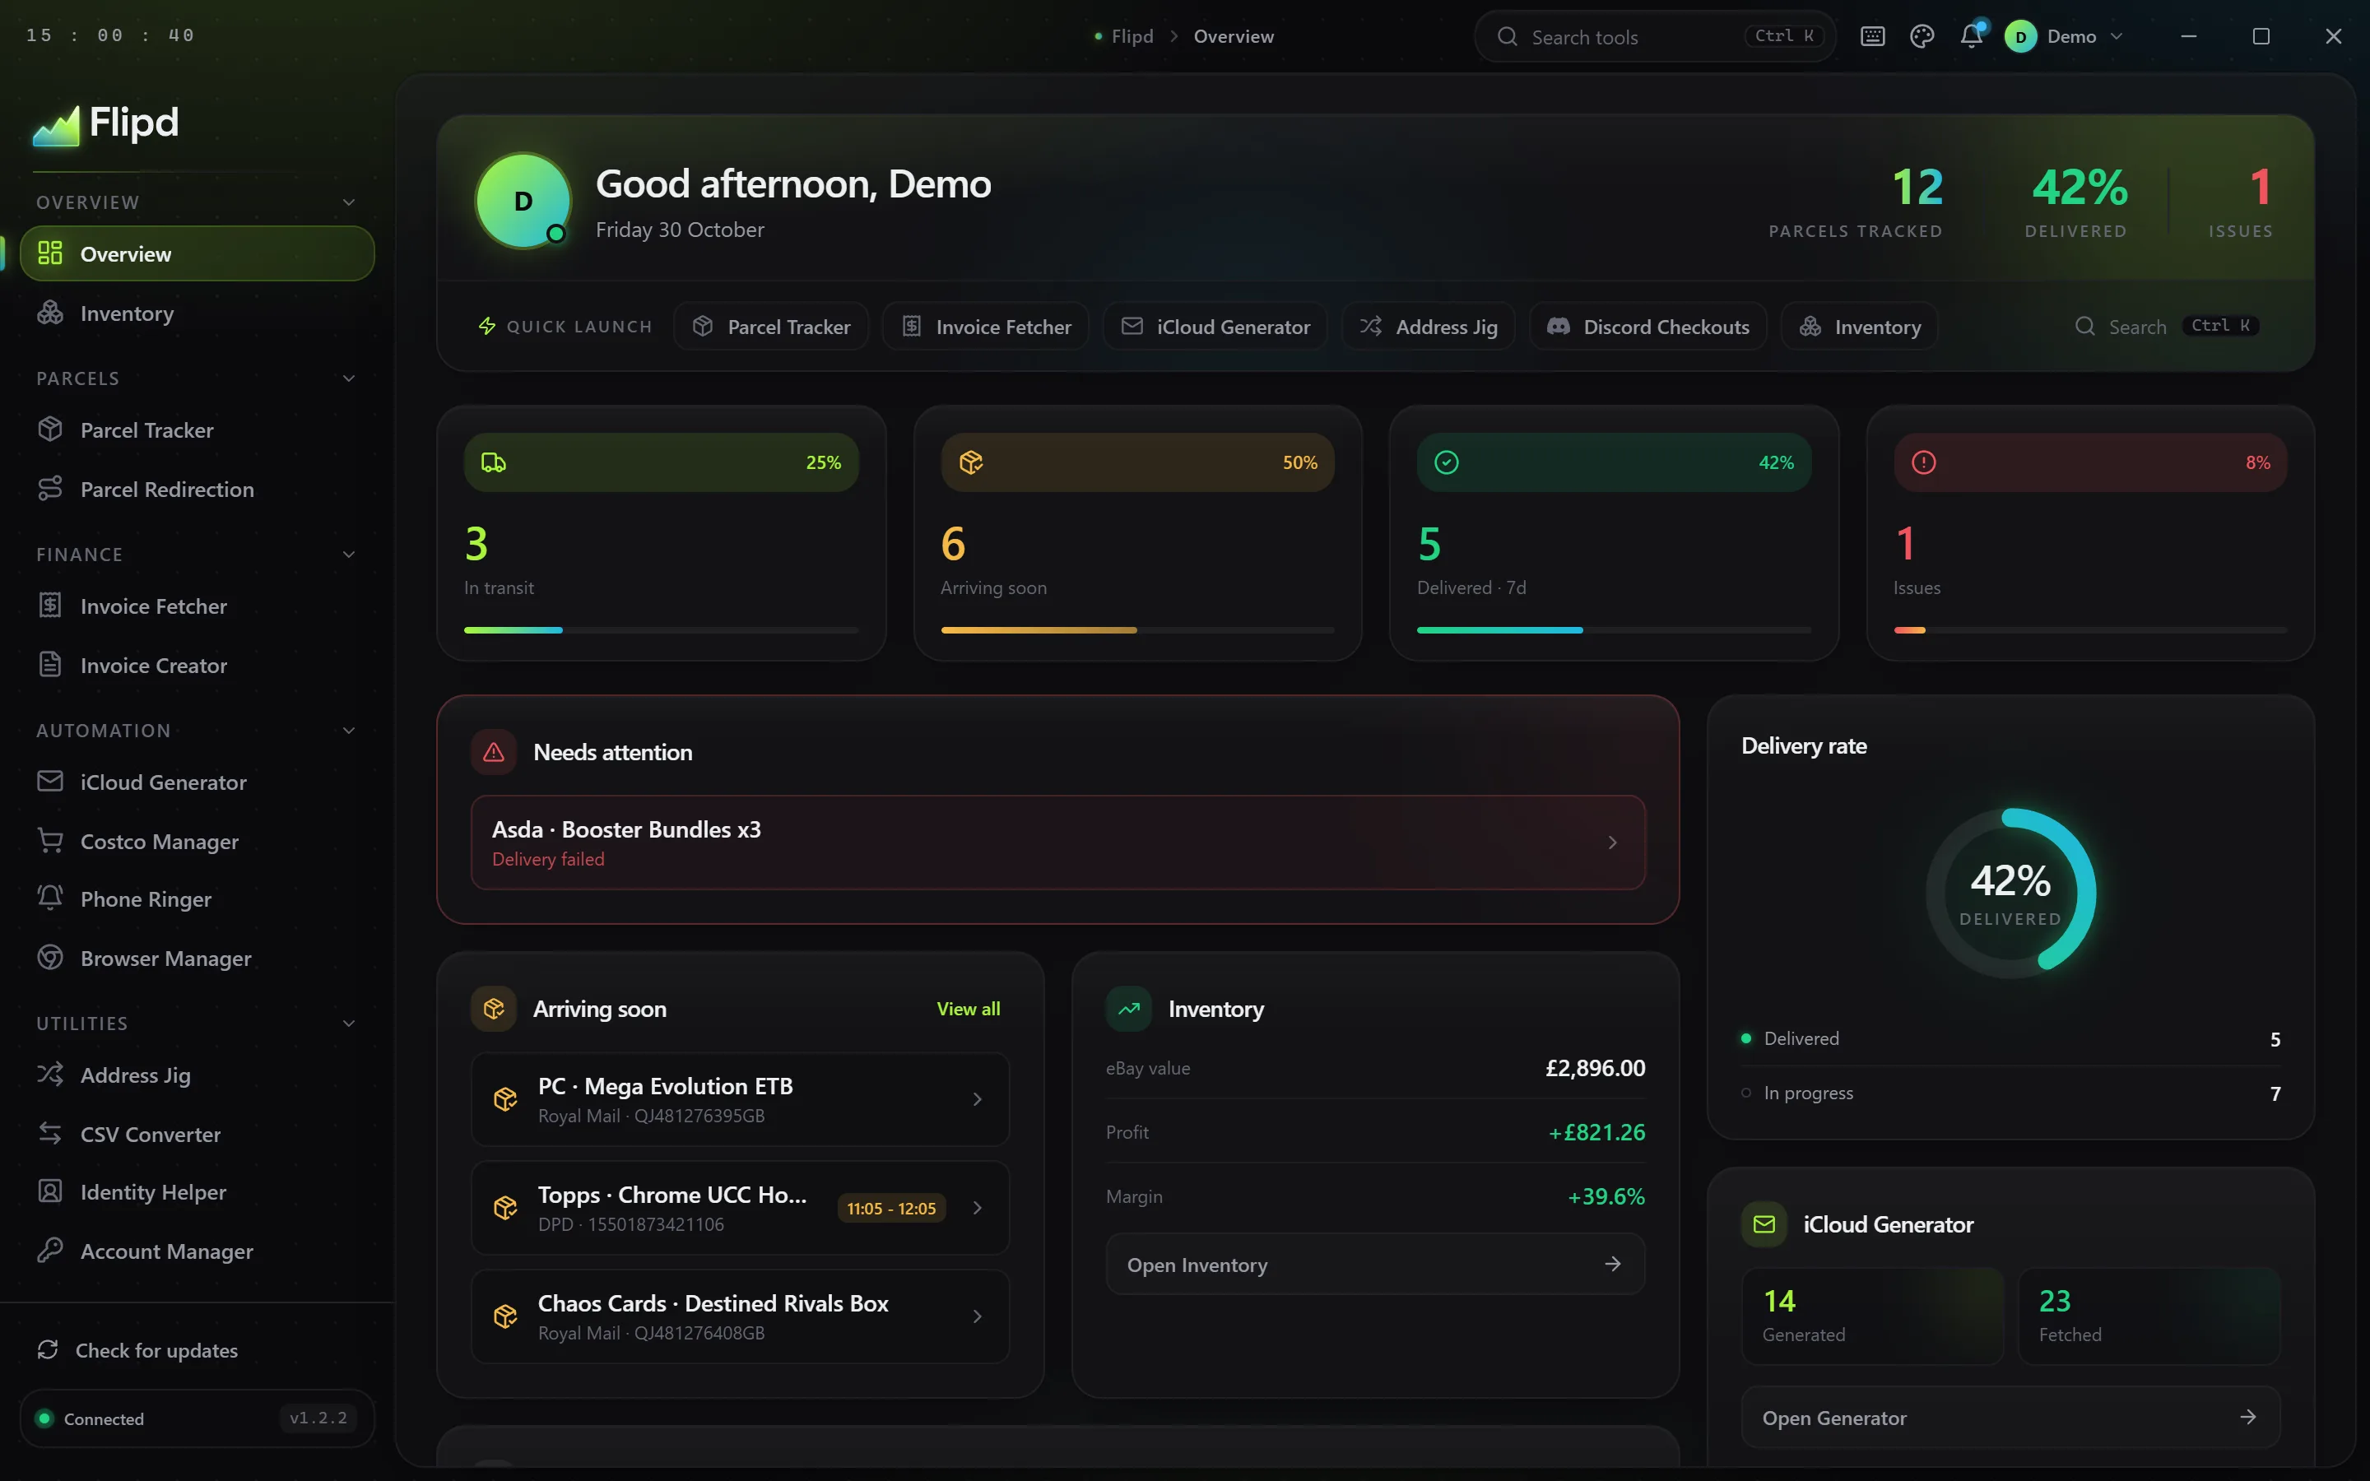The image size is (2370, 1481).
Task: Click the Inventory trending chart icon
Action: click(x=1129, y=1009)
